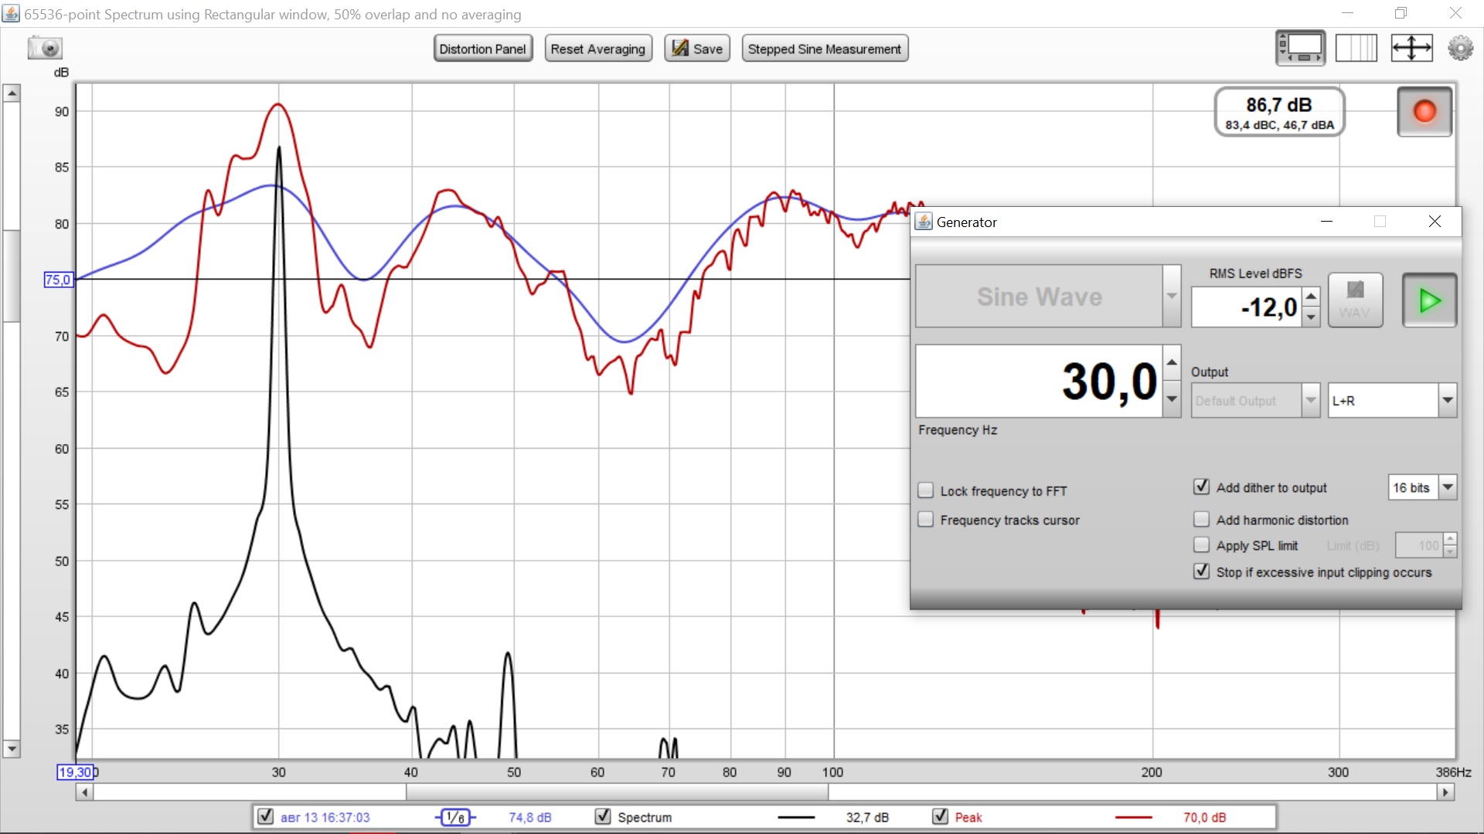
Task: Toggle the vertical bars view icon
Action: click(1356, 49)
